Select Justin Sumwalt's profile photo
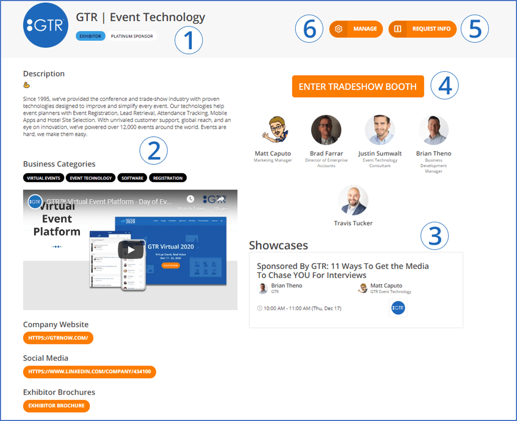The image size is (517, 421). click(x=380, y=130)
